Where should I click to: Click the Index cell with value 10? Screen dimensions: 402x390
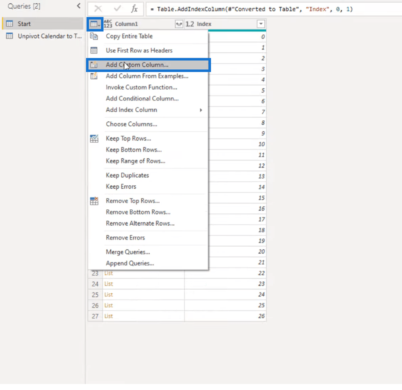coord(237,144)
